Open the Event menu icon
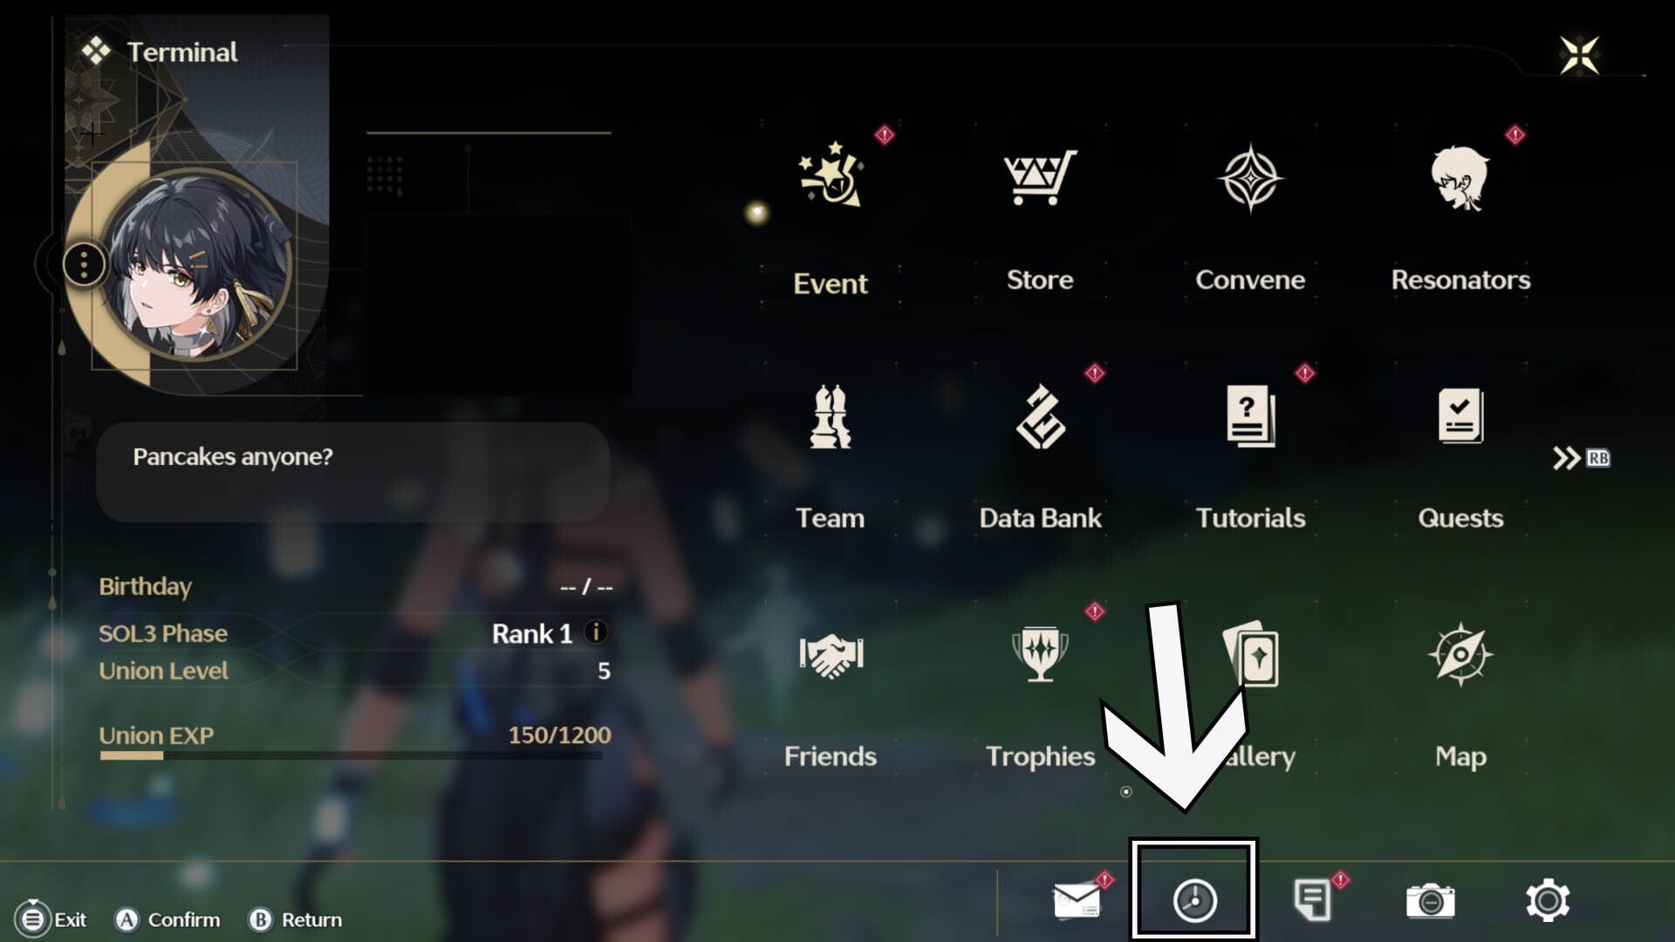The image size is (1675, 942). pos(831,175)
